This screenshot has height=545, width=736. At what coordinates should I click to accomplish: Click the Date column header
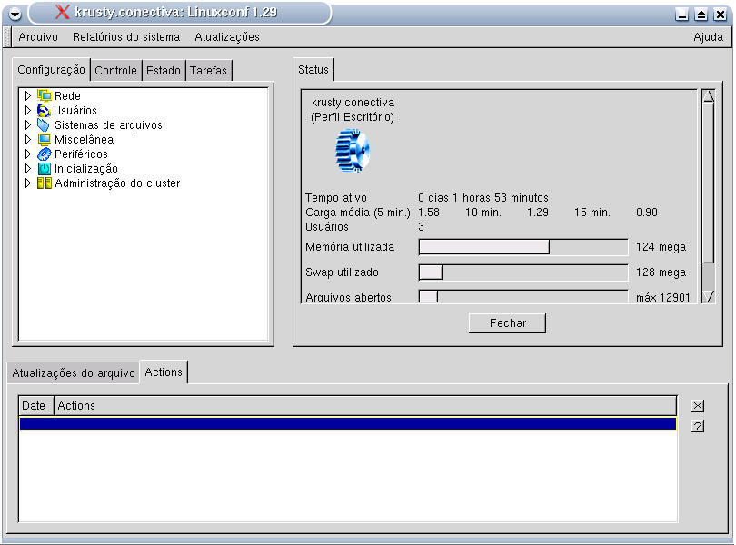click(35, 406)
